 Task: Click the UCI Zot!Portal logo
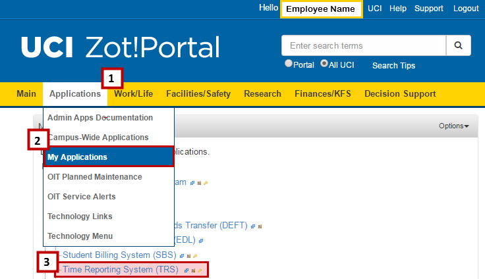point(121,47)
